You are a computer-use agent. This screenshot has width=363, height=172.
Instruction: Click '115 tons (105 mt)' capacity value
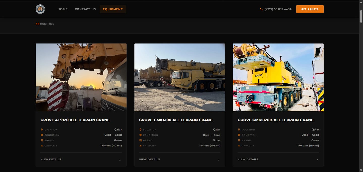point(210,146)
